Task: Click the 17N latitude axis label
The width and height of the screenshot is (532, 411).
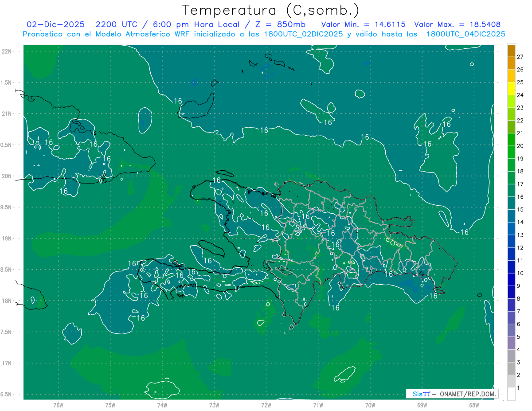Action: point(7,363)
